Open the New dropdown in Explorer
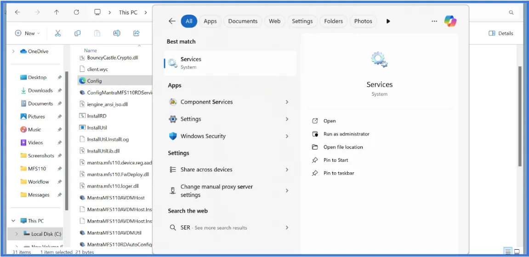 pos(28,33)
